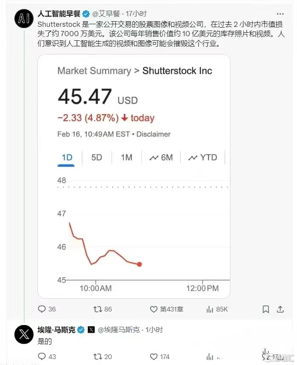Click the reply bubble icon showing 36
297x365 pixels.
click(x=42, y=309)
